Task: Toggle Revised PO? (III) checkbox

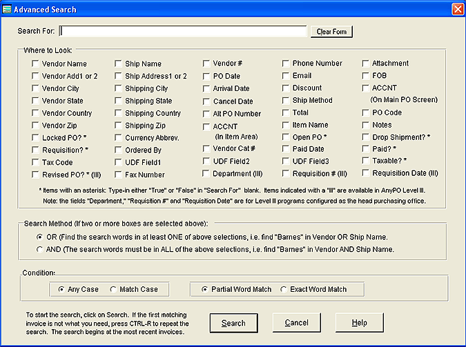Action: click(35, 175)
